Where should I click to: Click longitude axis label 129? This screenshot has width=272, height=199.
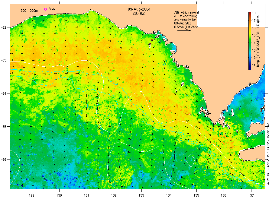32,195
